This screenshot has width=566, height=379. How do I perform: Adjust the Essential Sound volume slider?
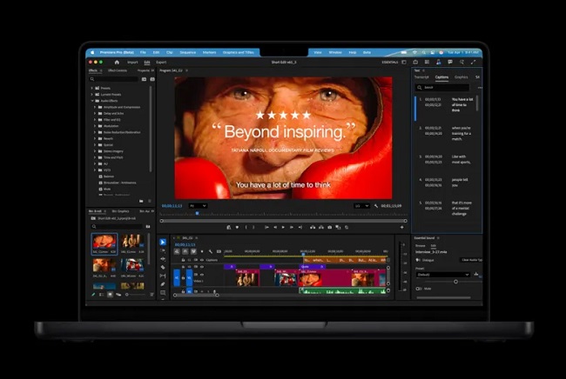pyautogui.click(x=455, y=282)
